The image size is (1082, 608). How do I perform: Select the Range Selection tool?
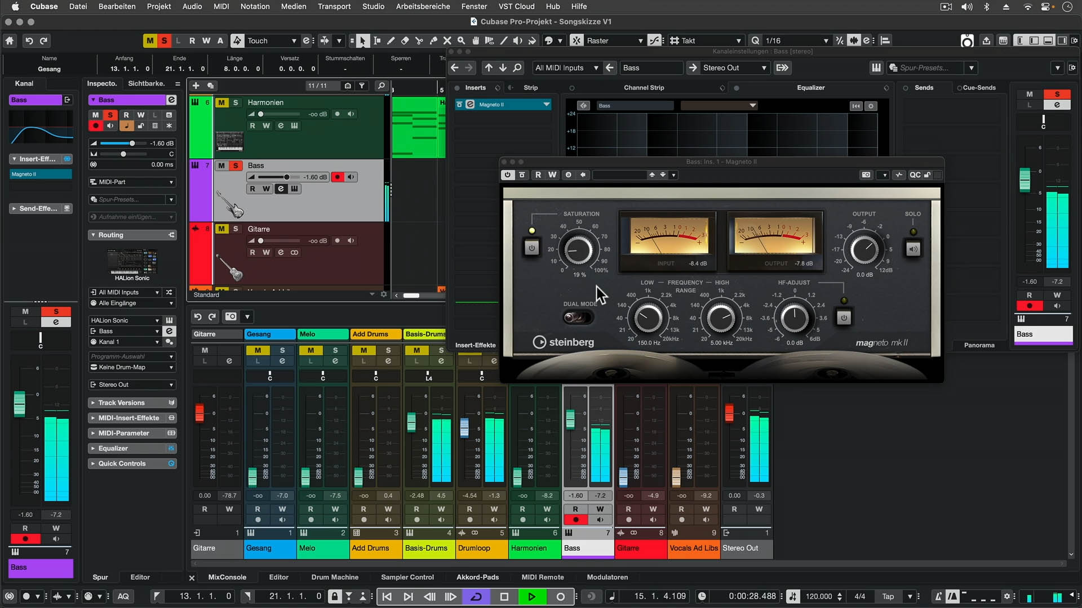(377, 41)
